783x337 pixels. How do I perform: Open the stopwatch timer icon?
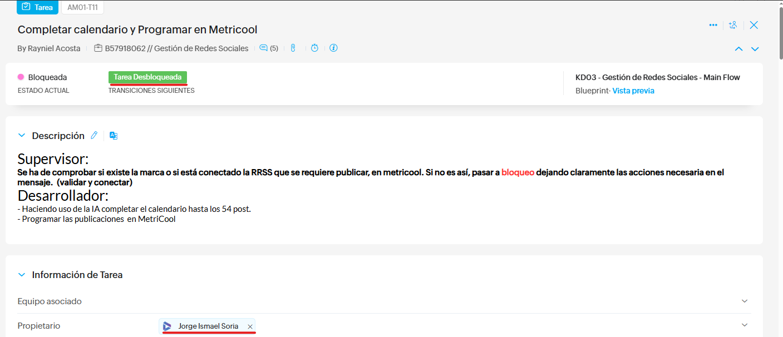point(314,48)
